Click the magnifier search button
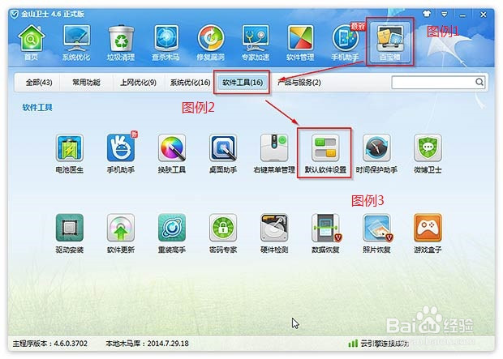This screenshot has height=359, width=503. (479, 82)
